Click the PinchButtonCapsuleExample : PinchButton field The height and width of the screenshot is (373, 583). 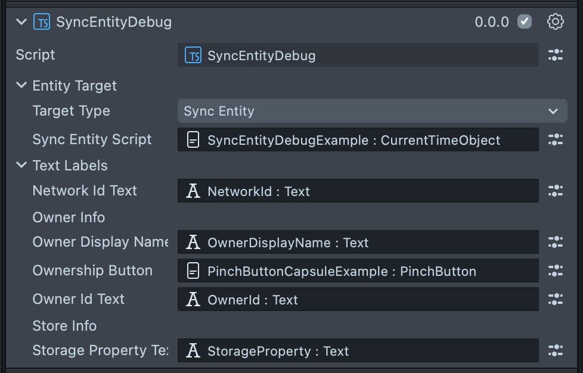(x=358, y=271)
